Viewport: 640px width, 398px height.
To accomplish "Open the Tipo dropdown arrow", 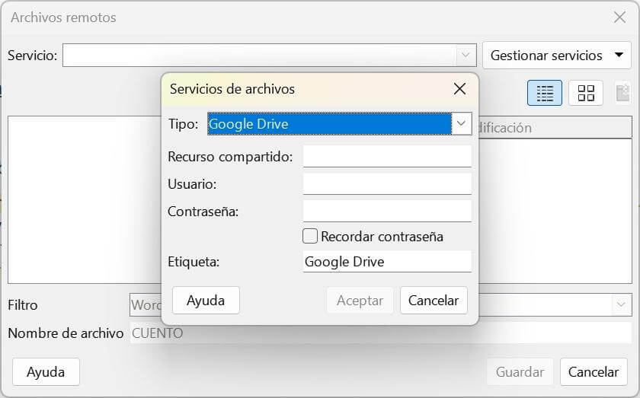I will 461,123.
